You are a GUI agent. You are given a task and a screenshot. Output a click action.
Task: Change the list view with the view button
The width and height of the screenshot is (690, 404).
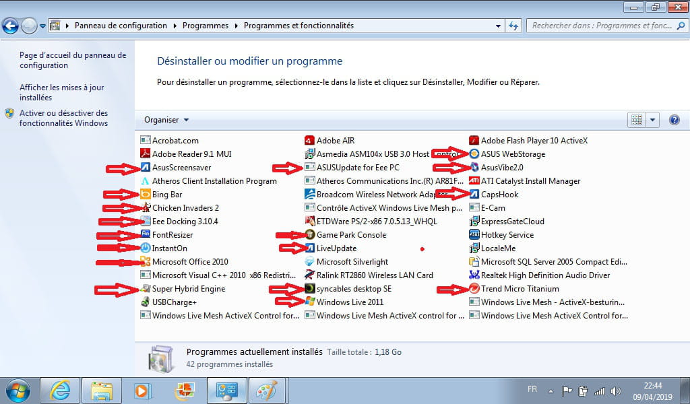click(x=637, y=120)
